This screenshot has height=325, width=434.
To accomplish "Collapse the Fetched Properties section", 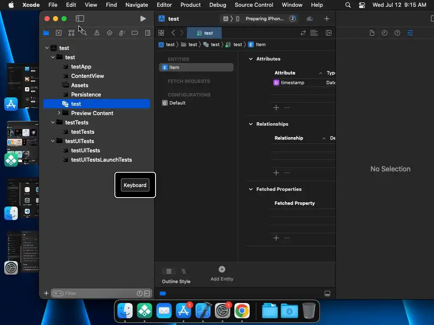I will pyautogui.click(x=251, y=189).
